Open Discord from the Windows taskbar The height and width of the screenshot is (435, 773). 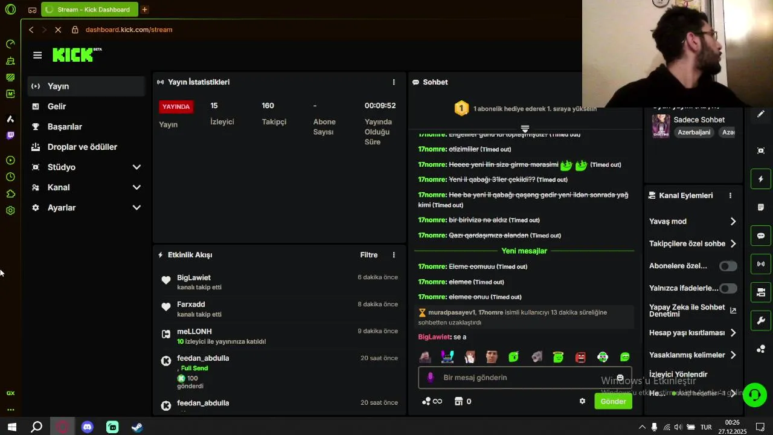(x=88, y=427)
